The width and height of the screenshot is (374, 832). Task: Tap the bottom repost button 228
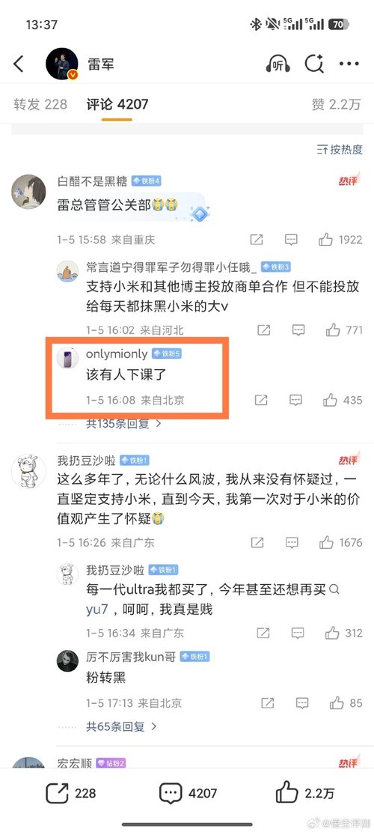click(x=71, y=793)
